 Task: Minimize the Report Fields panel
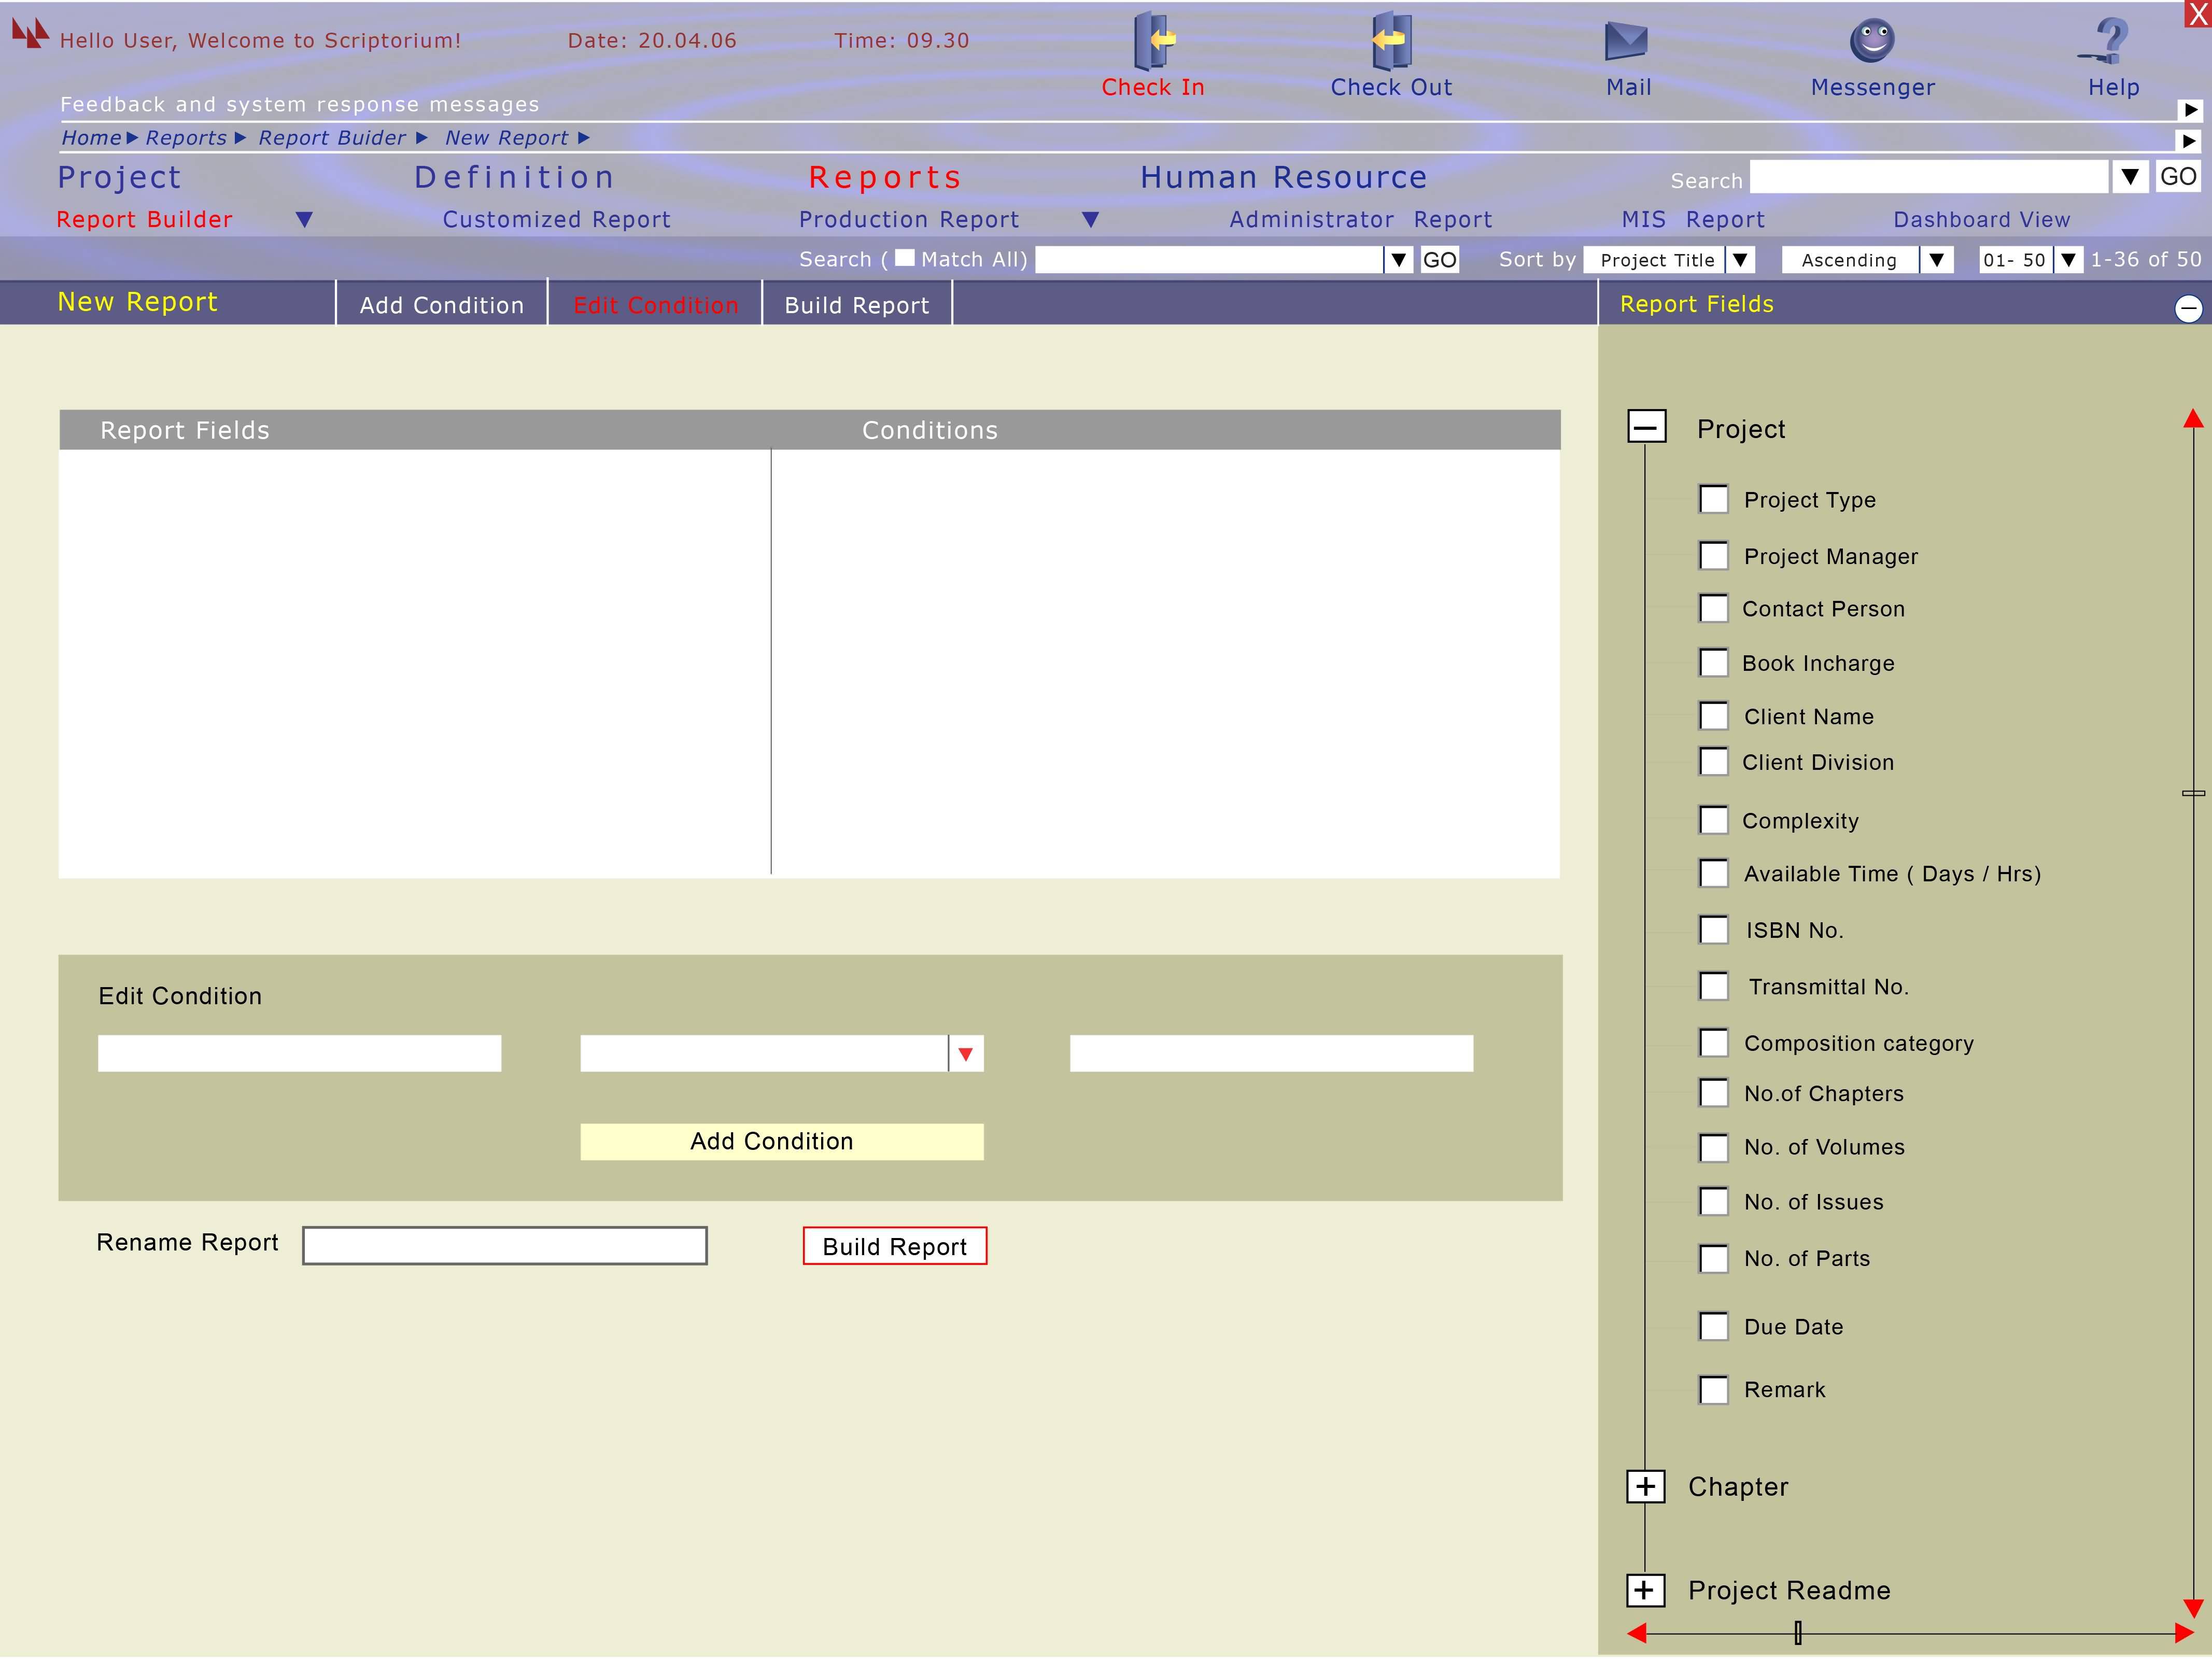pyautogui.click(x=2188, y=308)
